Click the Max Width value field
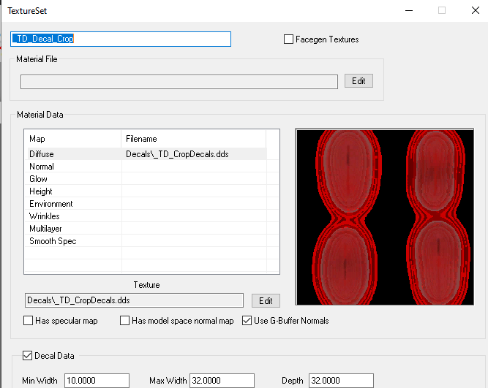The width and height of the screenshot is (488, 388). (222, 381)
